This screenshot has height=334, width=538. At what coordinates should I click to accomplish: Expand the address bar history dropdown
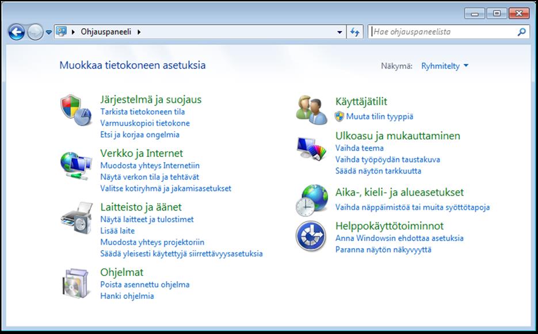click(x=339, y=32)
